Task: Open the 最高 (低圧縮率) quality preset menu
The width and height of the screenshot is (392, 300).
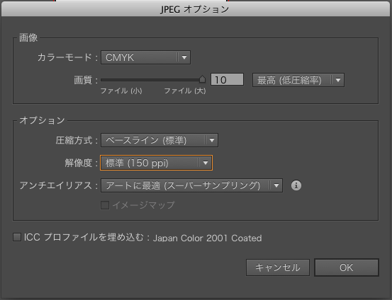Action: click(x=298, y=80)
